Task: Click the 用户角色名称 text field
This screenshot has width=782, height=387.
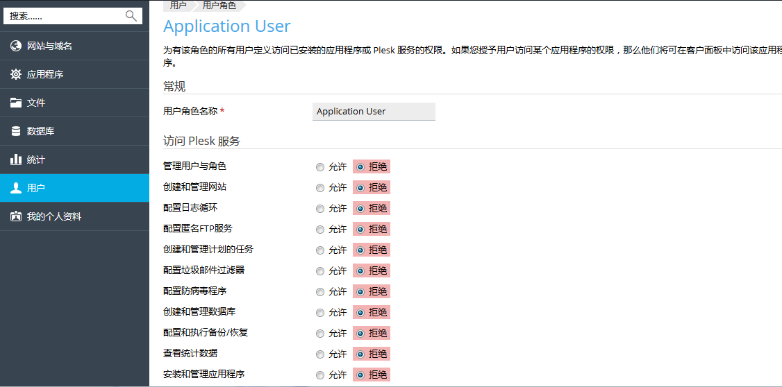Action: tap(374, 112)
